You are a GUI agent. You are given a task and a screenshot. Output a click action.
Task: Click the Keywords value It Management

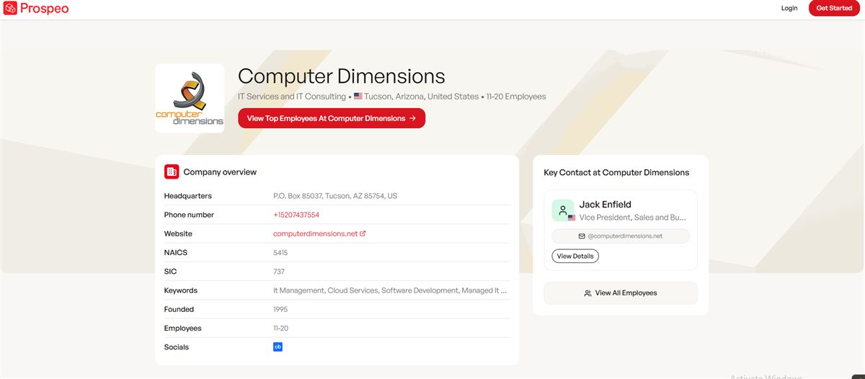(x=390, y=290)
